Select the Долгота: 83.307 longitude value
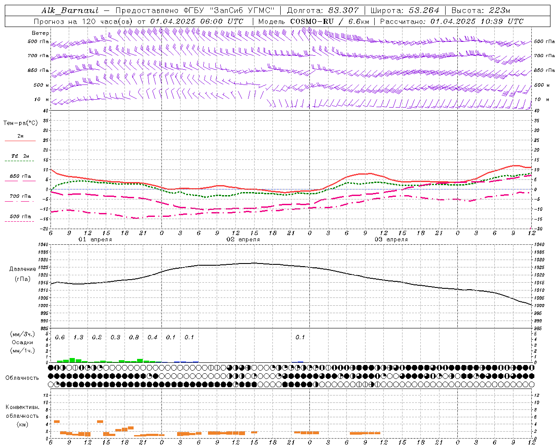This screenshot has height=446, width=557. (x=323, y=10)
